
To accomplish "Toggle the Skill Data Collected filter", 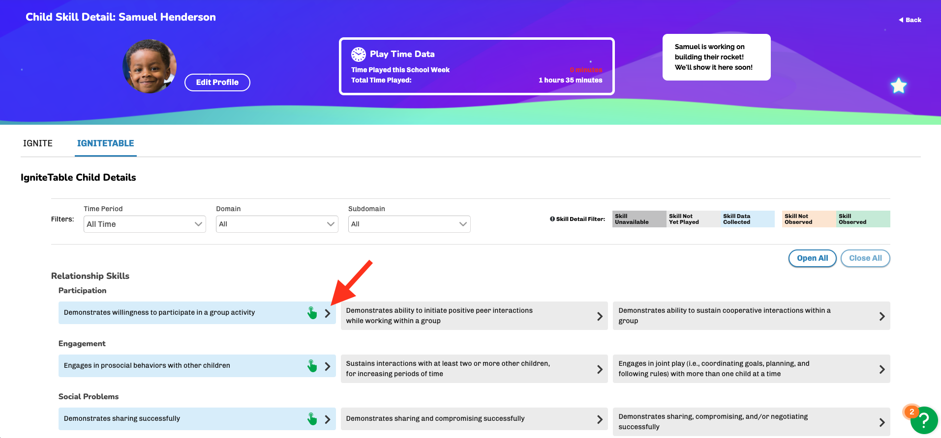I will [x=748, y=219].
